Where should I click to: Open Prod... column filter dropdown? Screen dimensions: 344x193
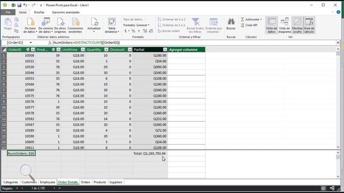(x=58, y=50)
